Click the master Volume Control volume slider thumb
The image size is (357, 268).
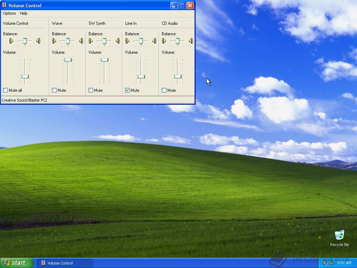(25, 76)
